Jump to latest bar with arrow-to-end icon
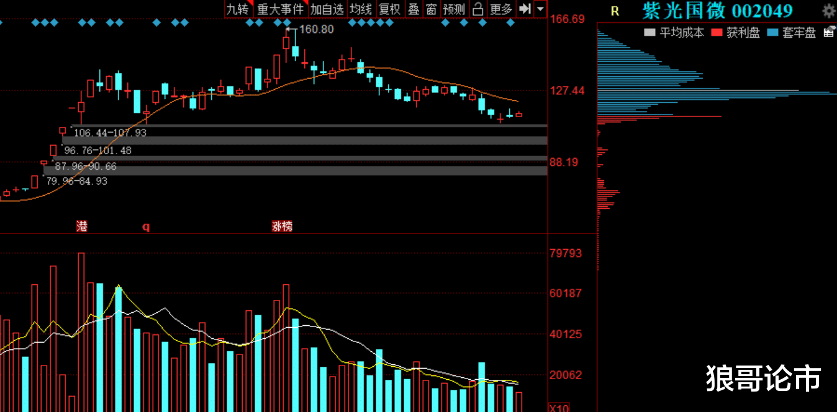Screen dimensions: 837x412 click(525, 9)
